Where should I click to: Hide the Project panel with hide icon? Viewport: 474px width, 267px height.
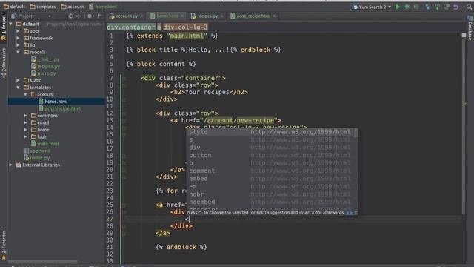coord(99,16)
